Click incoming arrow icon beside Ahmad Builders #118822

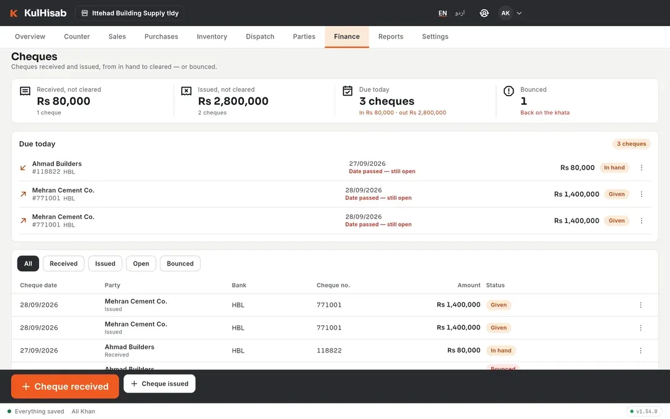[23, 168]
